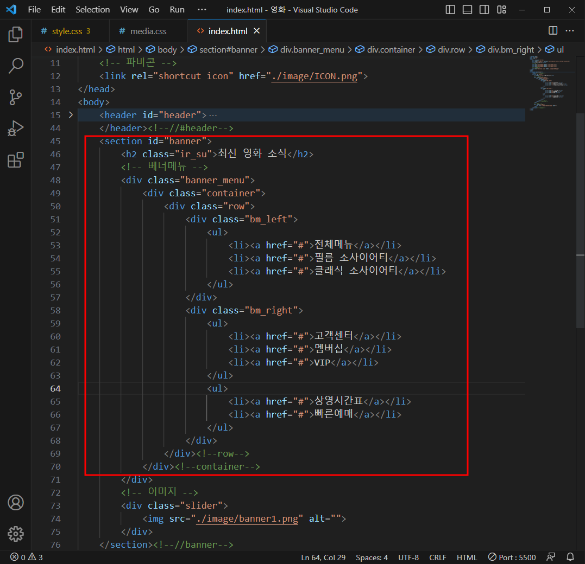Split the editor to the right

[x=553, y=30]
